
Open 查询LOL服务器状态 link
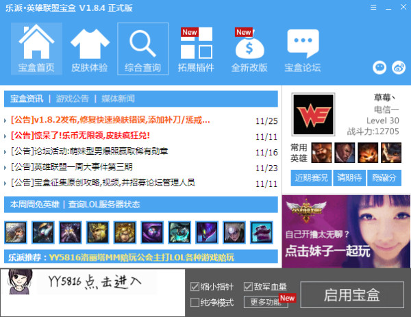click(103, 204)
